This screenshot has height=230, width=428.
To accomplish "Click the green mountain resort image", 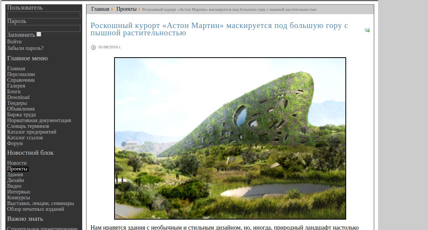I will [x=230, y=138].
